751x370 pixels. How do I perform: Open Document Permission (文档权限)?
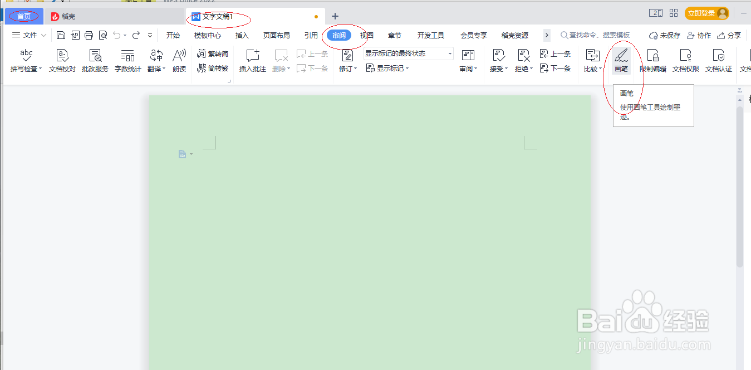tap(685, 61)
